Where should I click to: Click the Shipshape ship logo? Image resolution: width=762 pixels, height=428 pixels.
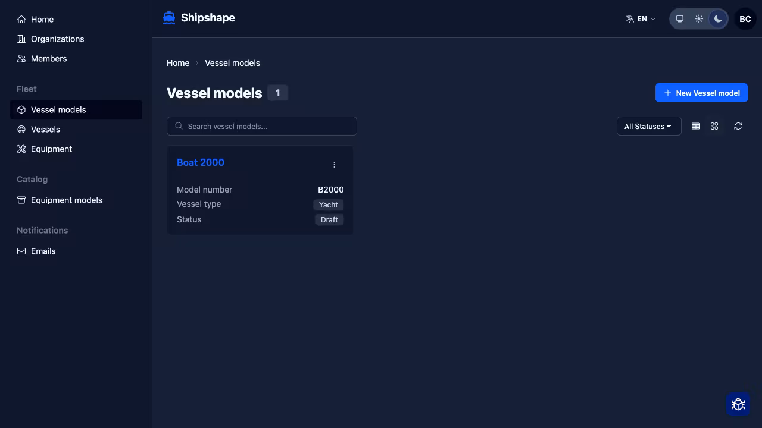[x=168, y=17]
